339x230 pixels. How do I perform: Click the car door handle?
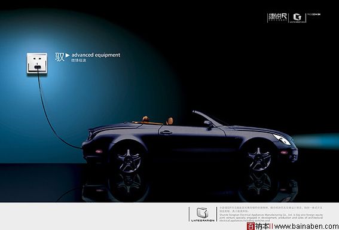(x=166, y=132)
